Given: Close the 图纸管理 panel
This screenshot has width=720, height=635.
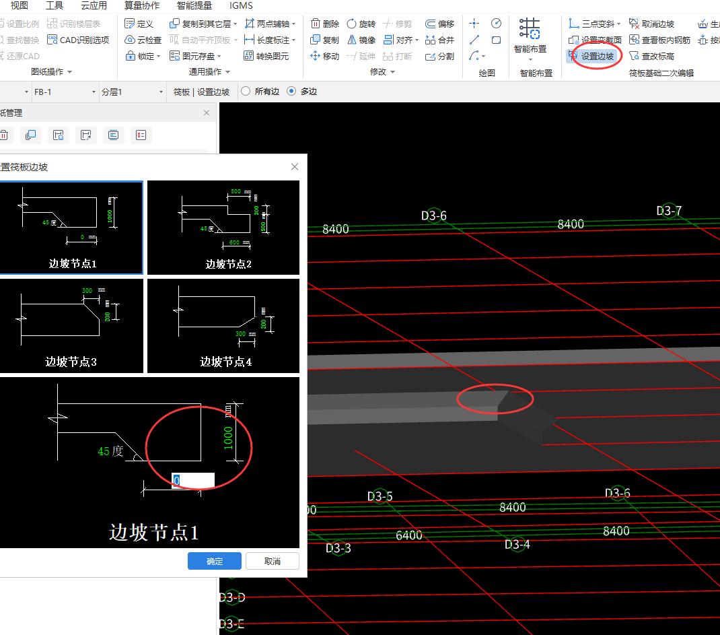Looking at the screenshot, I should 207,112.
